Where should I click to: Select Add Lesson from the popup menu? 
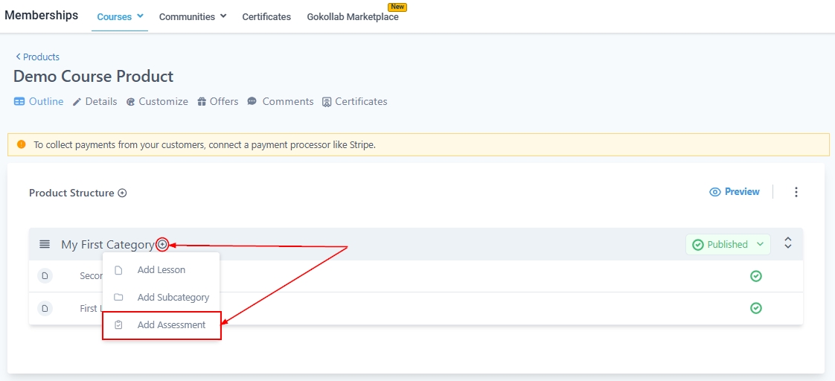point(161,270)
